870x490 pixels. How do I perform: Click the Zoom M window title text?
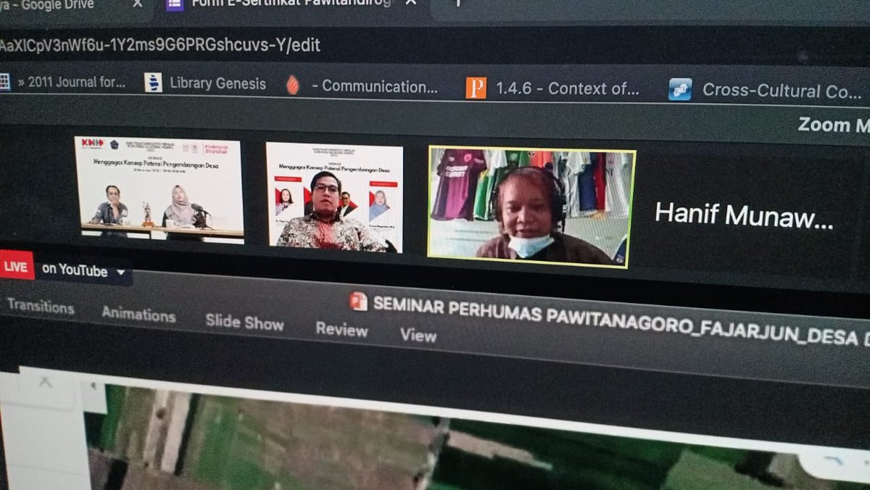pyautogui.click(x=834, y=125)
